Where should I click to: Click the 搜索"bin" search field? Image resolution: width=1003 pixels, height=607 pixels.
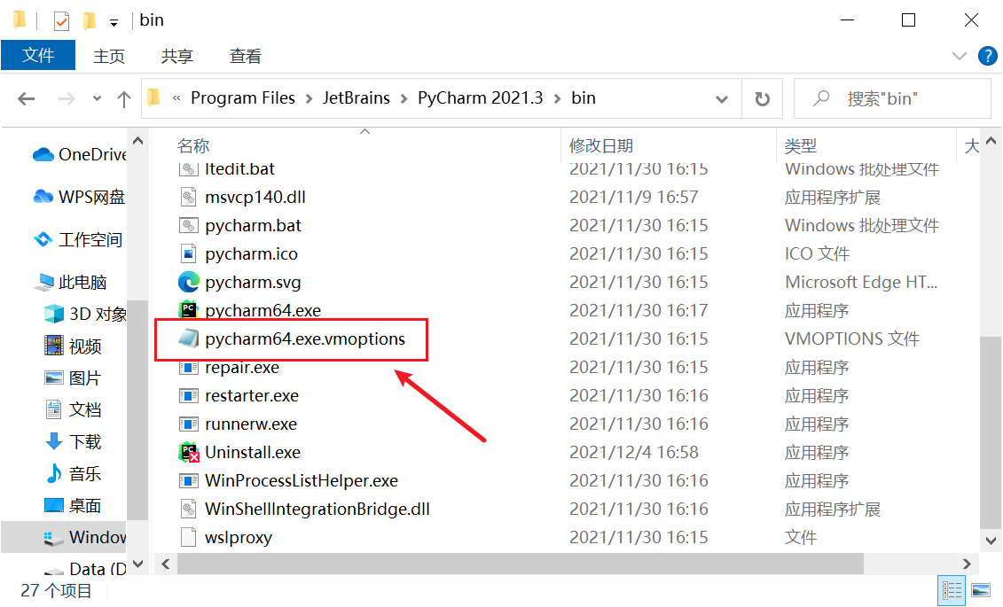coord(893,99)
